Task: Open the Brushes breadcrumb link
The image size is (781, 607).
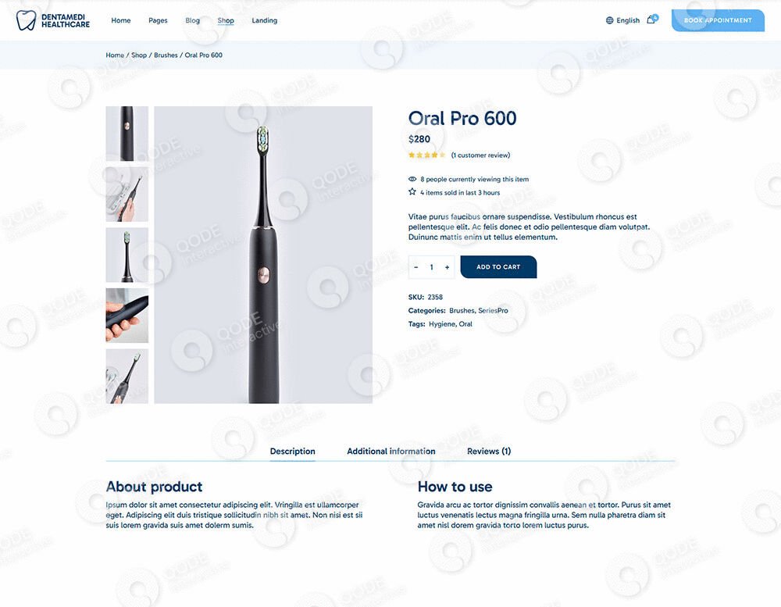Action: coord(166,55)
